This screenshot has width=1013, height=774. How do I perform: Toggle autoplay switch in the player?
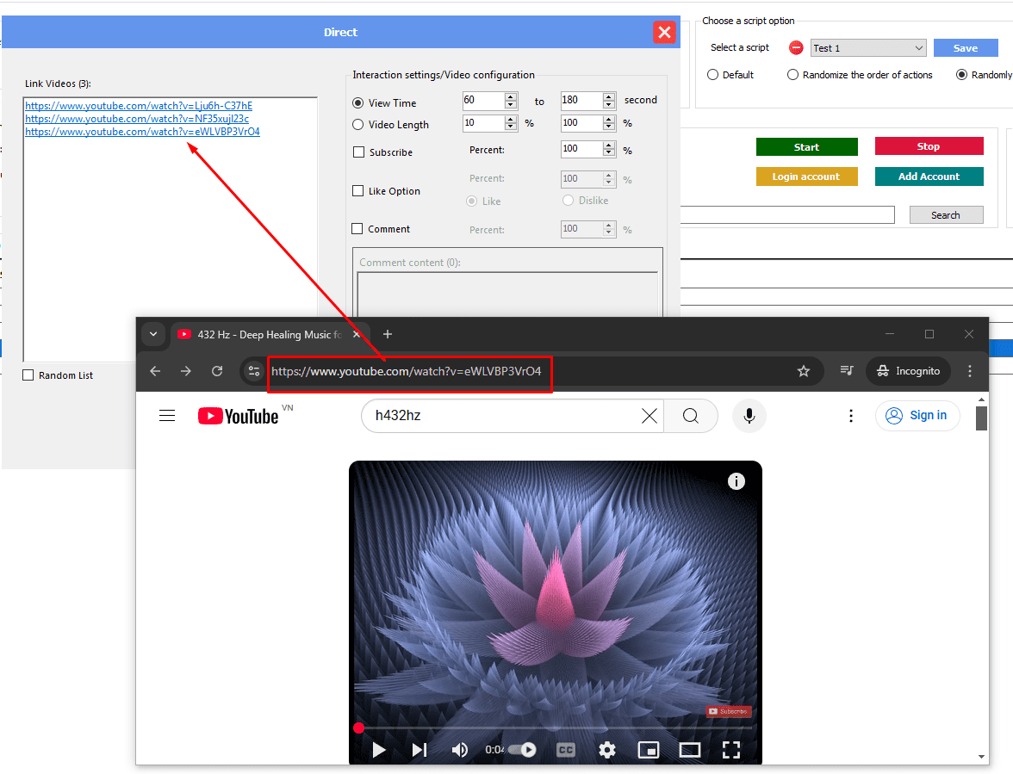(x=523, y=750)
